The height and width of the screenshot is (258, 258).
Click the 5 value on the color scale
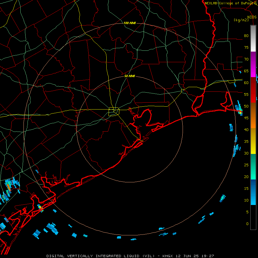(x=247, y=212)
